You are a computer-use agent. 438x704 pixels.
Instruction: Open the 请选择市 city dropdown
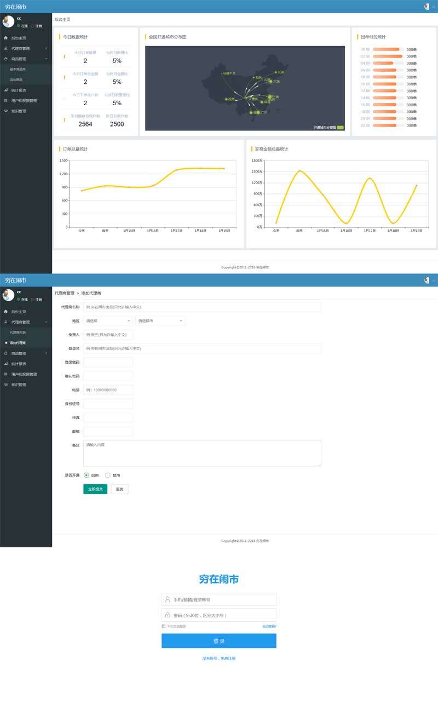(160, 320)
